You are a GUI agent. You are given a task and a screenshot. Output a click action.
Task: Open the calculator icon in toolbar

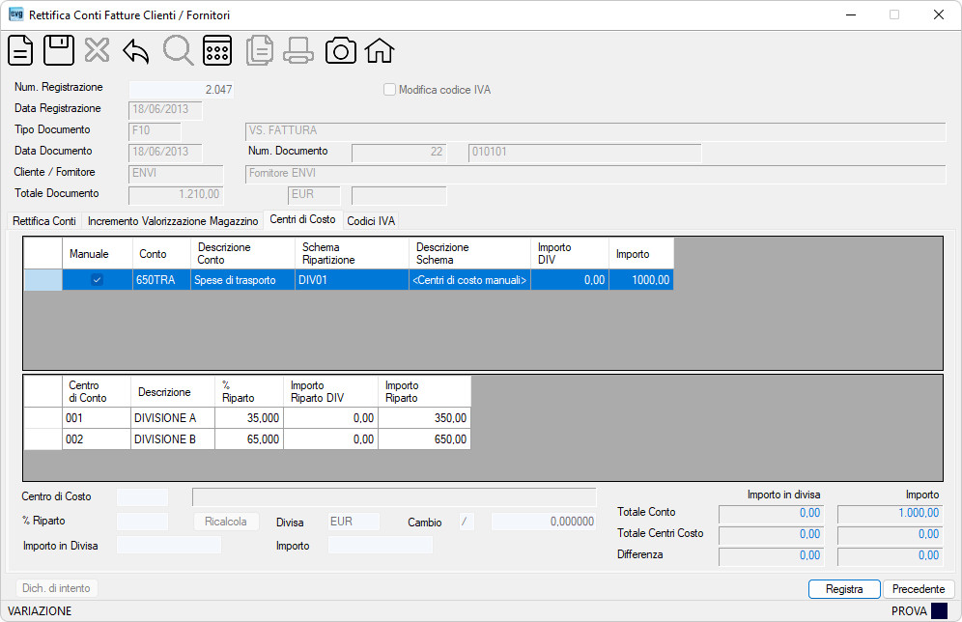(x=217, y=50)
